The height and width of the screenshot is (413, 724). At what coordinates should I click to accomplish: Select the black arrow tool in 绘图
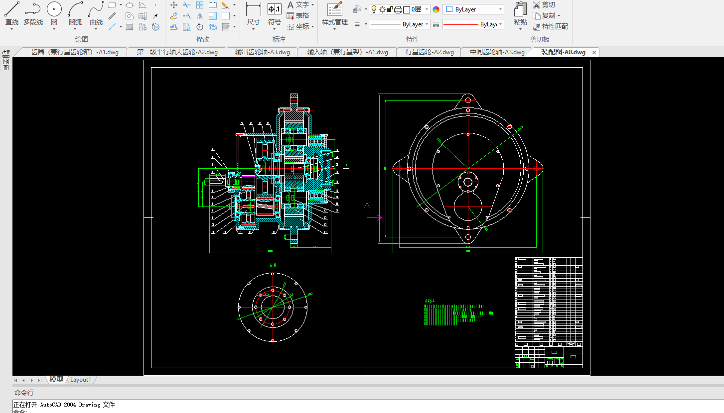pos(155,16)
